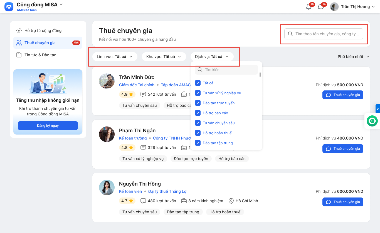Toggle the Tư vấn chuyên sâu checkbox
Viewport: 380px width, 233px height.
point(198,123)
